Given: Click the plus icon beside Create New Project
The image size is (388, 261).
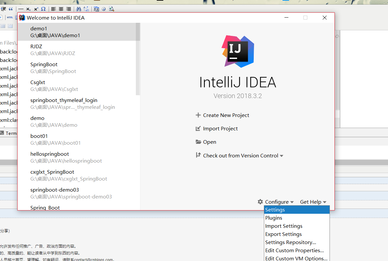Looking at the screenshot, I should [x=198, y=115].
